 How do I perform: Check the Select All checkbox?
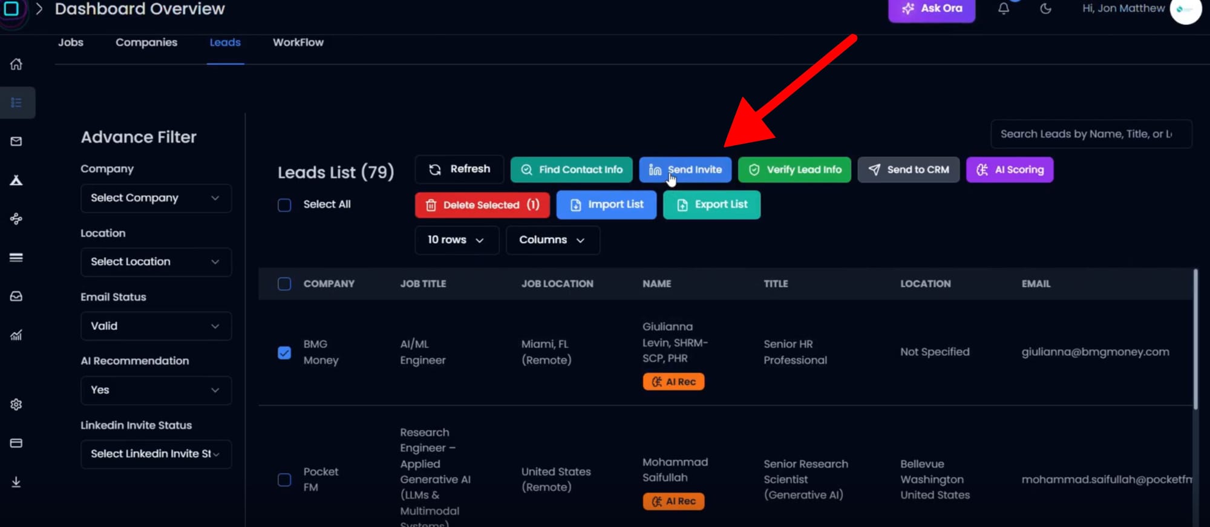point(284,205)
